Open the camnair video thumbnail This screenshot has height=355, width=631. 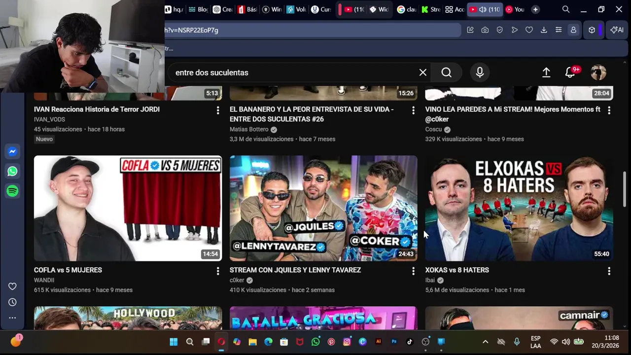[519, 318]
